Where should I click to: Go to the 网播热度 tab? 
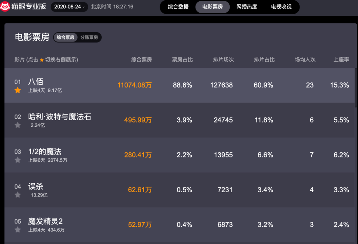coord(247,7)
